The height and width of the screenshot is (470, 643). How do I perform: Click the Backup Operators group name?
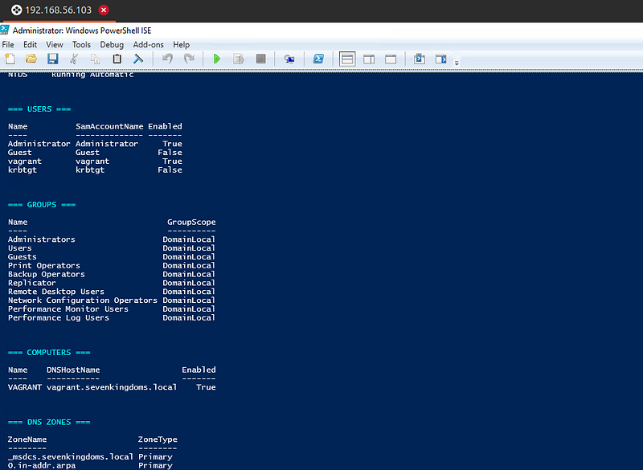(47, 274)
